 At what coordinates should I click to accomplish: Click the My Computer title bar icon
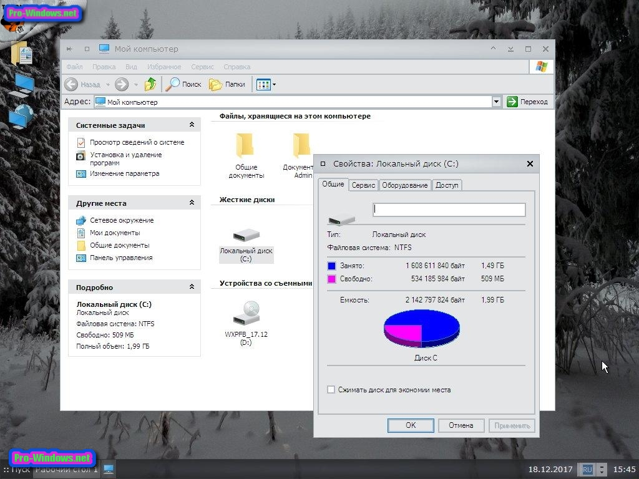(x=104, y=49)
